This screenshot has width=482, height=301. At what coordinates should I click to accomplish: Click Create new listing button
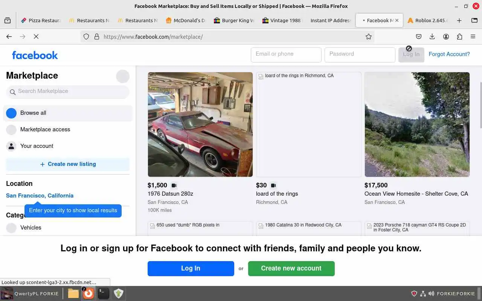(68, 164)
